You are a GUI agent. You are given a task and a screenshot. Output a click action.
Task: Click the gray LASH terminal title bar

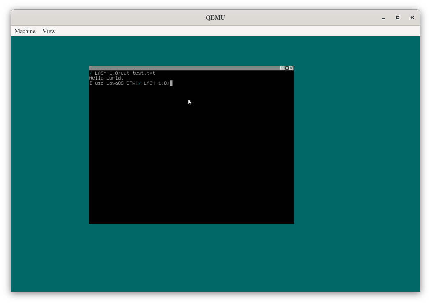pyautogui.click(x=184, y=68)
